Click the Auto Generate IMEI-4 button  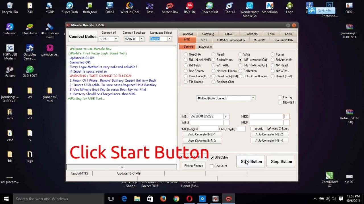click(269, 141)
